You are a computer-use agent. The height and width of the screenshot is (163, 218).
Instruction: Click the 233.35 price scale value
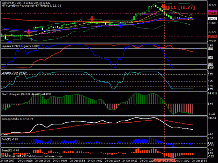(212, 41)
